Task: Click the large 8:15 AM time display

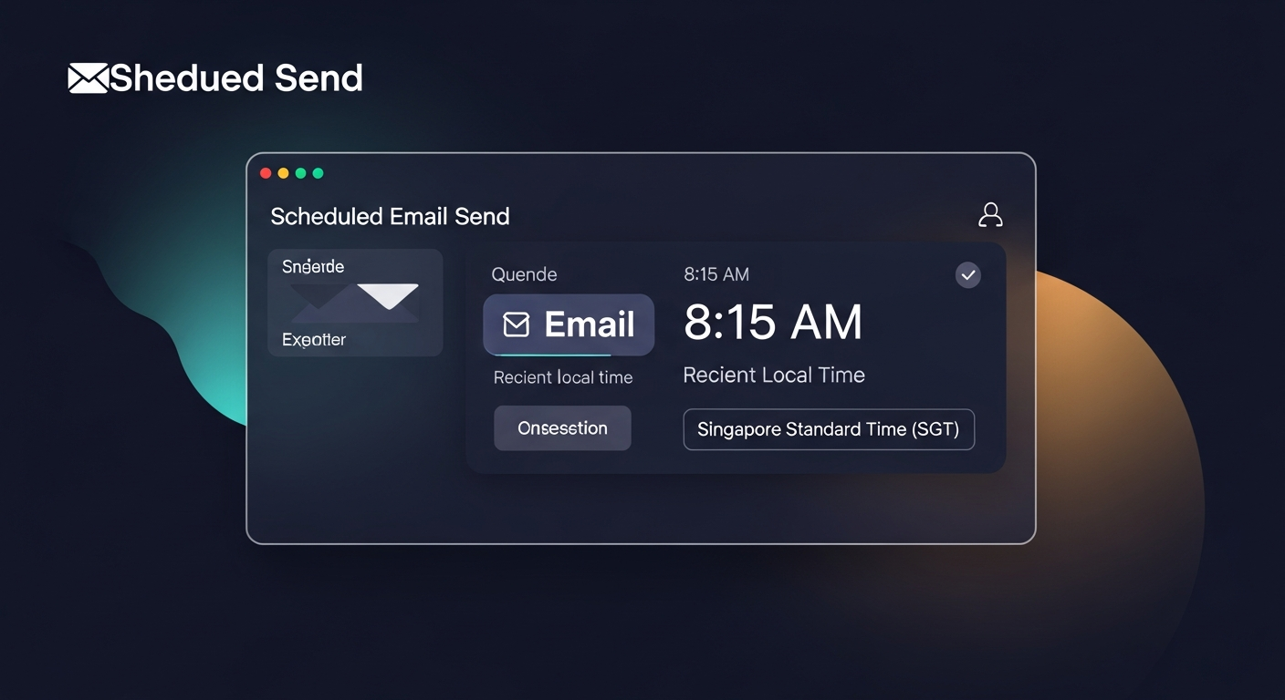Action: click(x=773, y=323)
